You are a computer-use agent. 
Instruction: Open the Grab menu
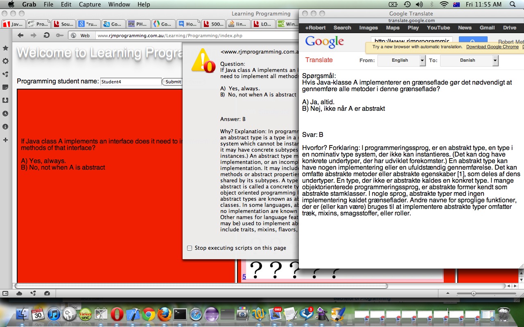tap(29, 4)
